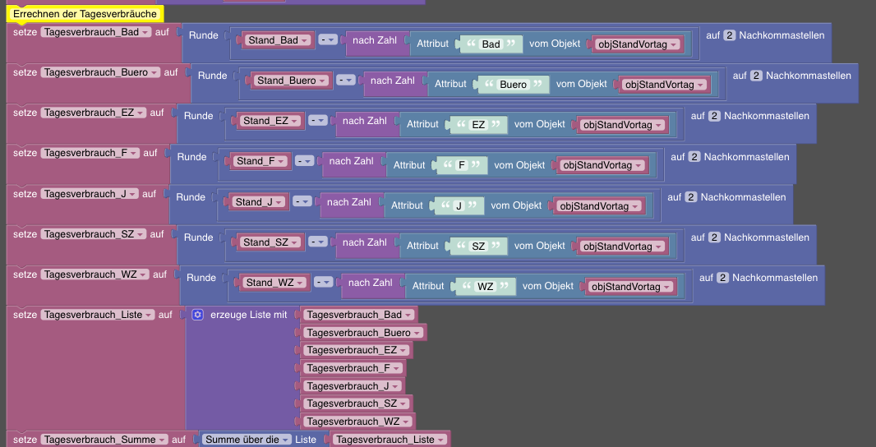Change minus operator in Tagesverbrauch_SZ row
The width and height of the screenshot is (876, 447).
click(x=318, y=242)
